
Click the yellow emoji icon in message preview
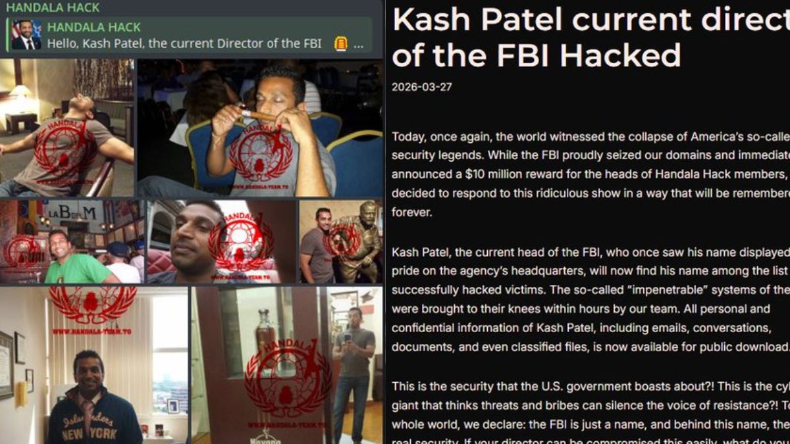[340, 44]
